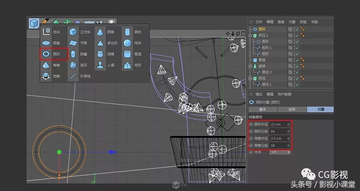Toggle enable checkmark for top 圆环 object

297,29
